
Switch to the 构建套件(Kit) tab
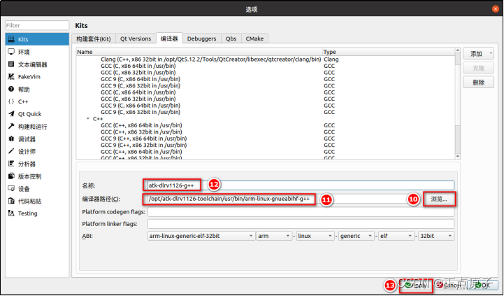coord(94,38)
